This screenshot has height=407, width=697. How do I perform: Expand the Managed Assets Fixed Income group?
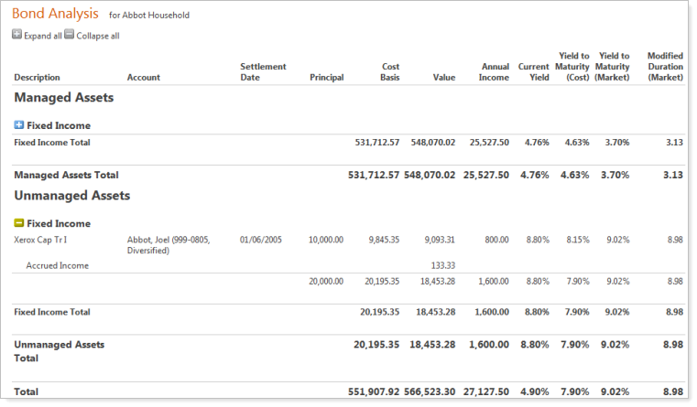pyautogui.click(x=19, y=125)
